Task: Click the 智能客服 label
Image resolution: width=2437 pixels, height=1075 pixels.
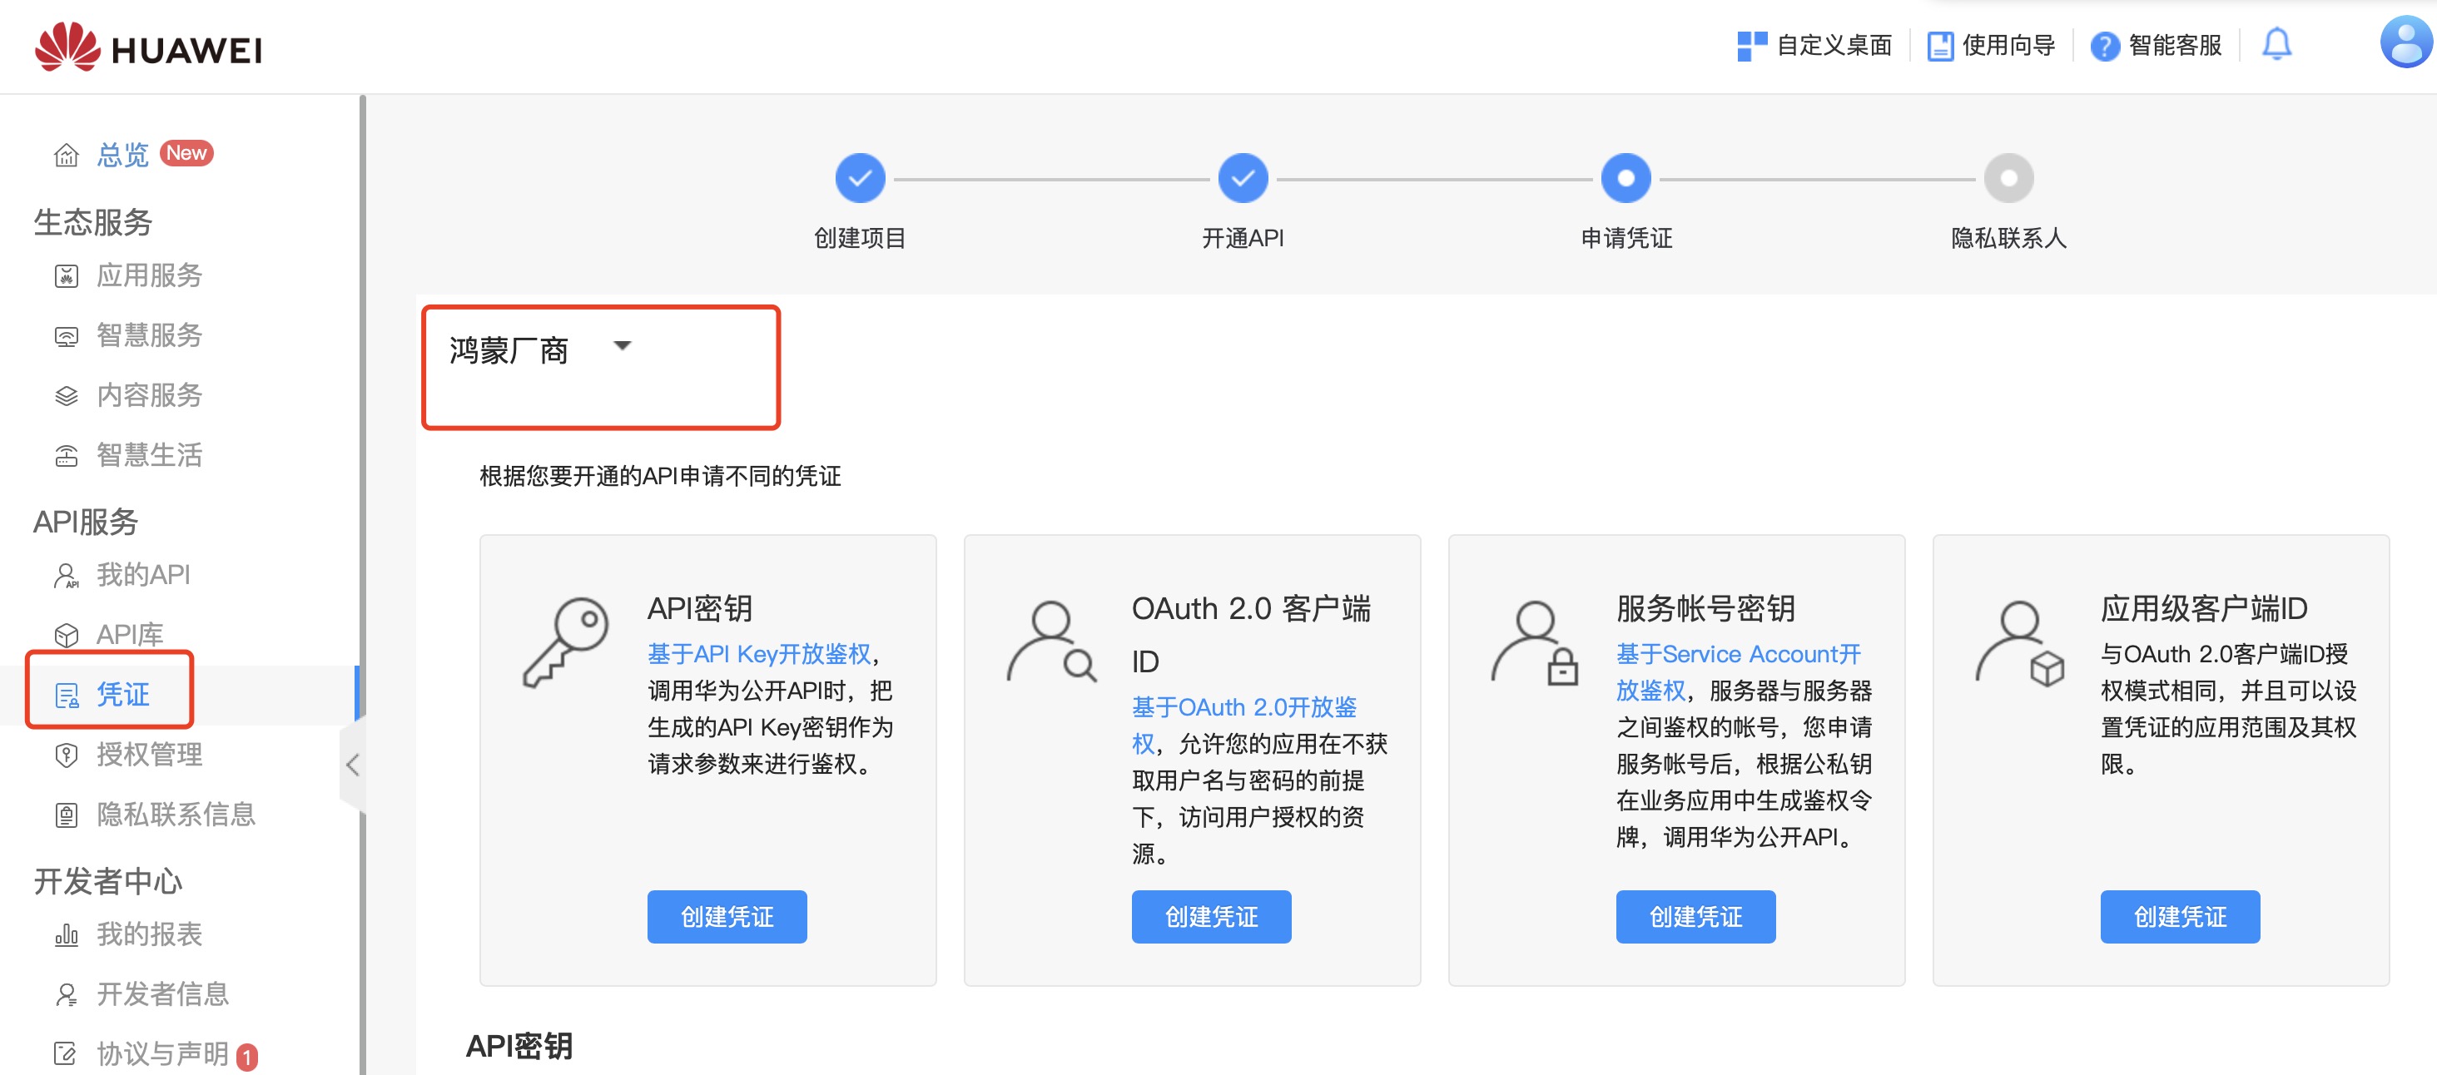Action: click(x=2175, y=46)
